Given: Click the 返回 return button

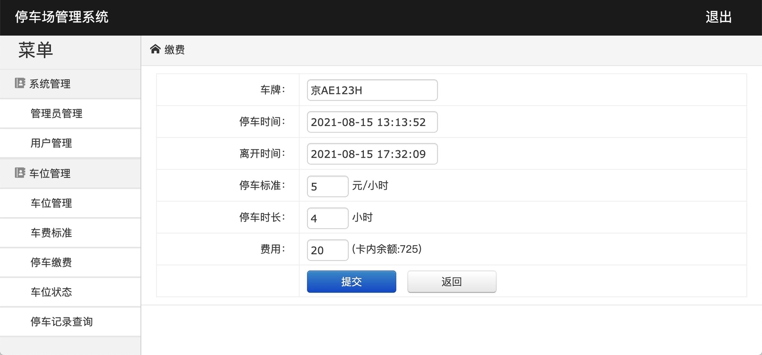Looking at the screenshot, I should (451, 281).
